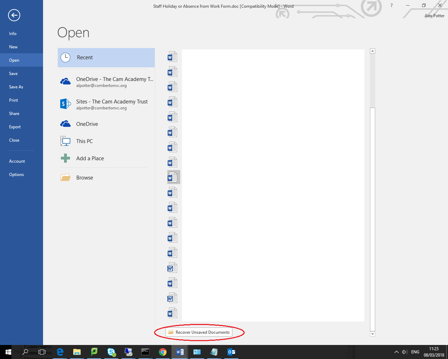The image size is (448, 359).
Task: Click Browse to find a file
Action: 106,178
